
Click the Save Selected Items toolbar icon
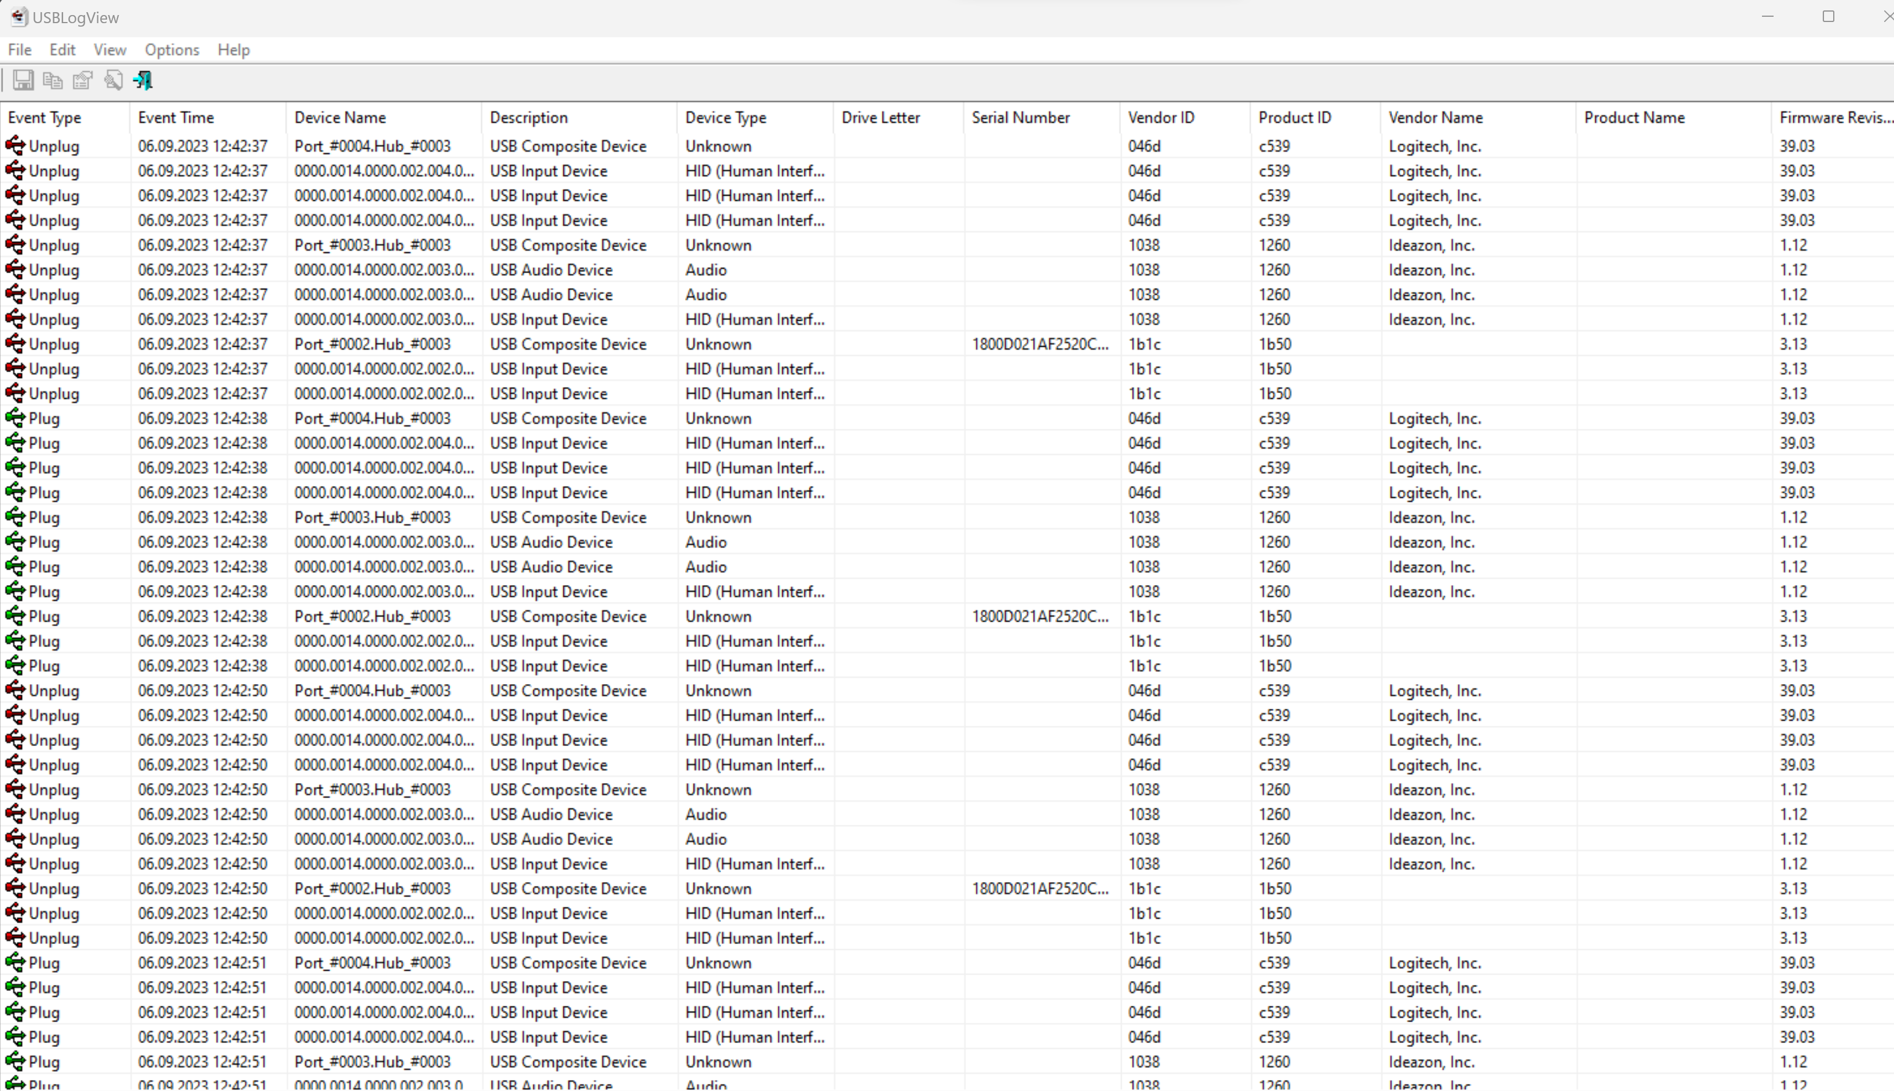click(x=23, y=80)
